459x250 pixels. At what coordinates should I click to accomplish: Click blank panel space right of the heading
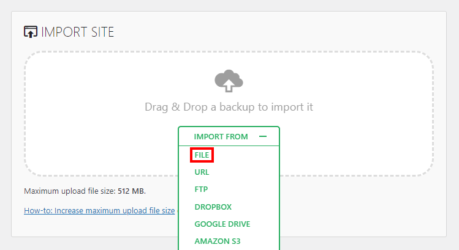[x=276, y=32]
